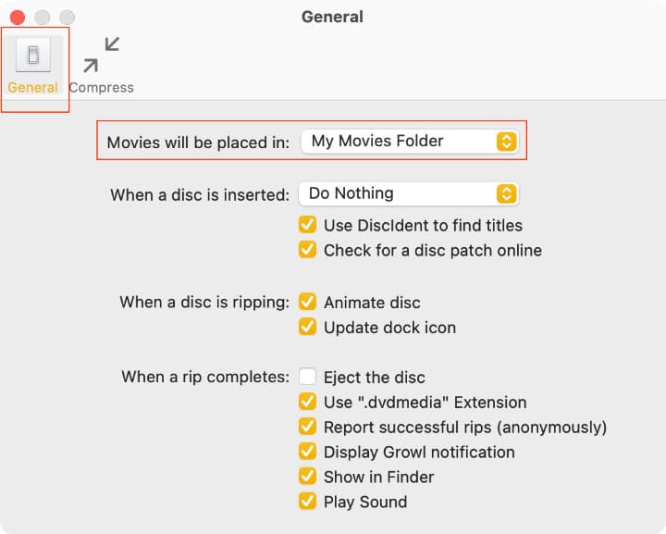Uncheck Use ".dvdmedia" Extension

click(x=307, y=402)
